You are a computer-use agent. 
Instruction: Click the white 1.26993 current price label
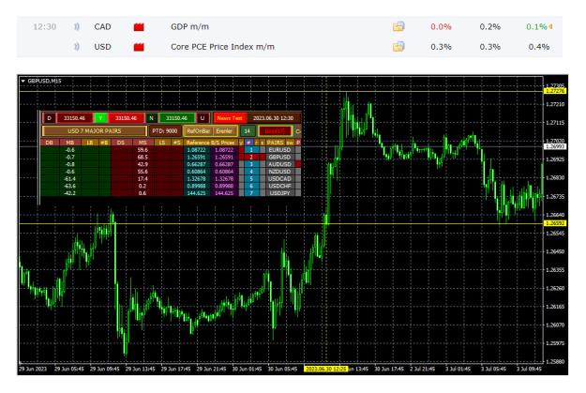click(x=555, y=146)
